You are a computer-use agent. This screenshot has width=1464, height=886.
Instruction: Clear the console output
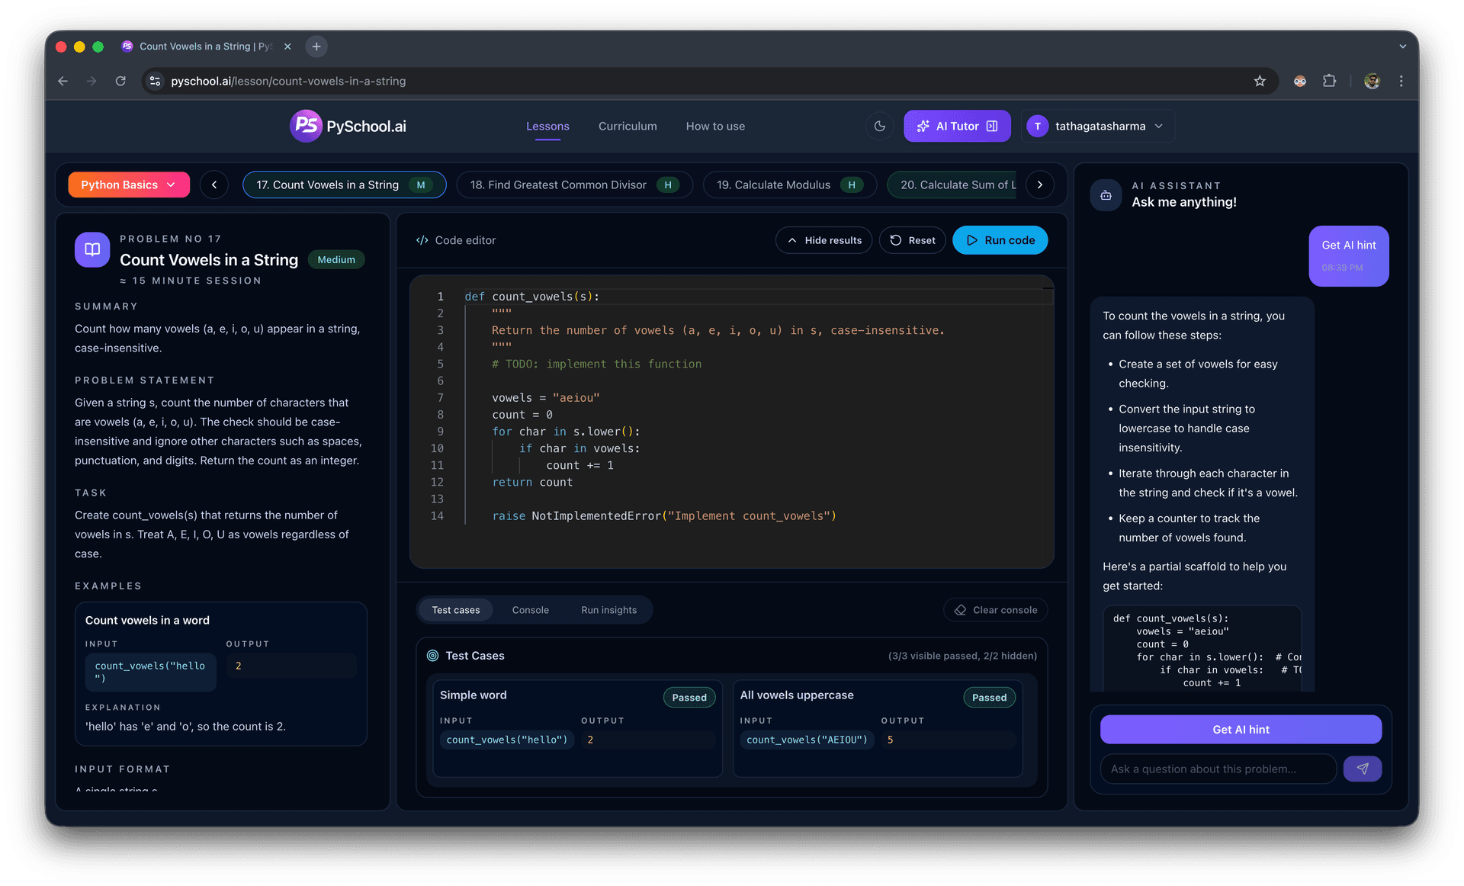click(995, 610)
